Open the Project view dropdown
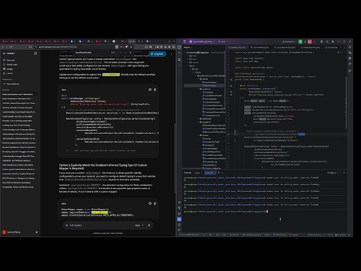The width and height of the screenshot is (361, 271). (188, 47)
